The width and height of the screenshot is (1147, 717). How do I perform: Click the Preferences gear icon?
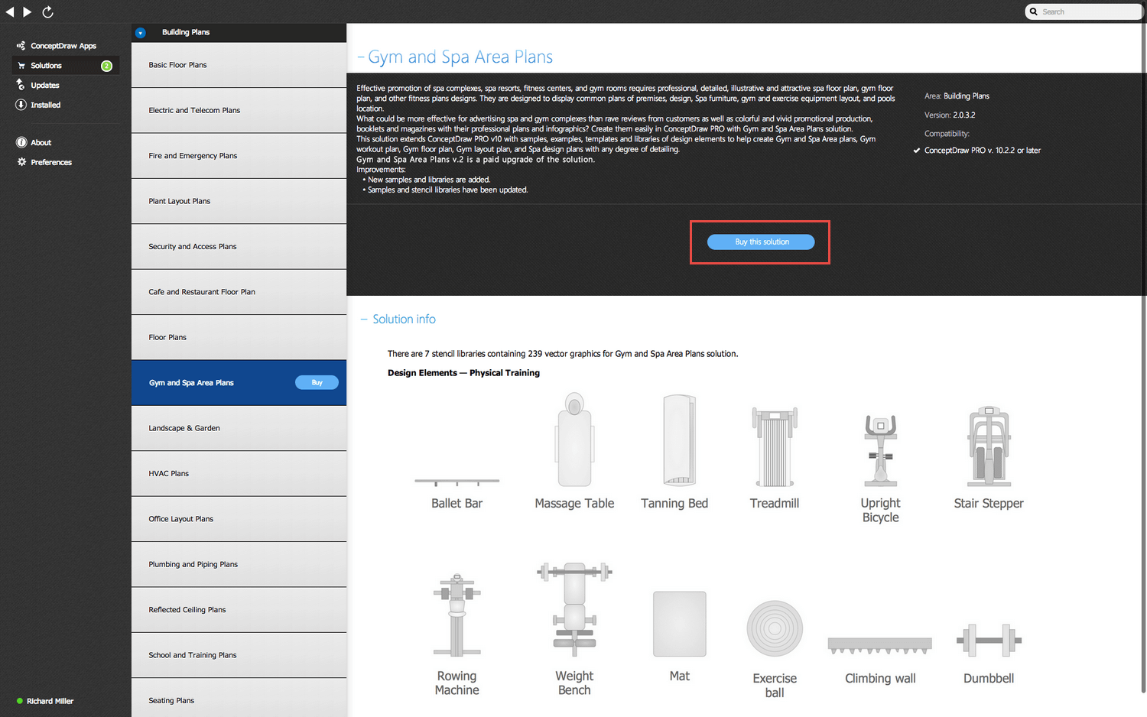21,162
